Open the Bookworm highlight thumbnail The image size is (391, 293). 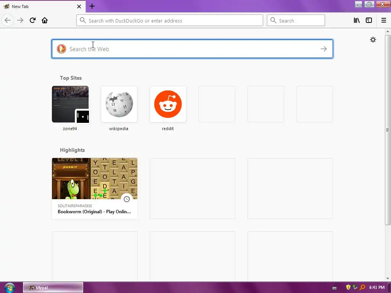[x=95, y=179]
